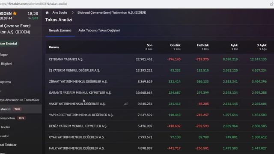Click the Katılım Endeksi badge in sidebar
This screenshot has height=154, width=274.
click(x=9, y=44)
